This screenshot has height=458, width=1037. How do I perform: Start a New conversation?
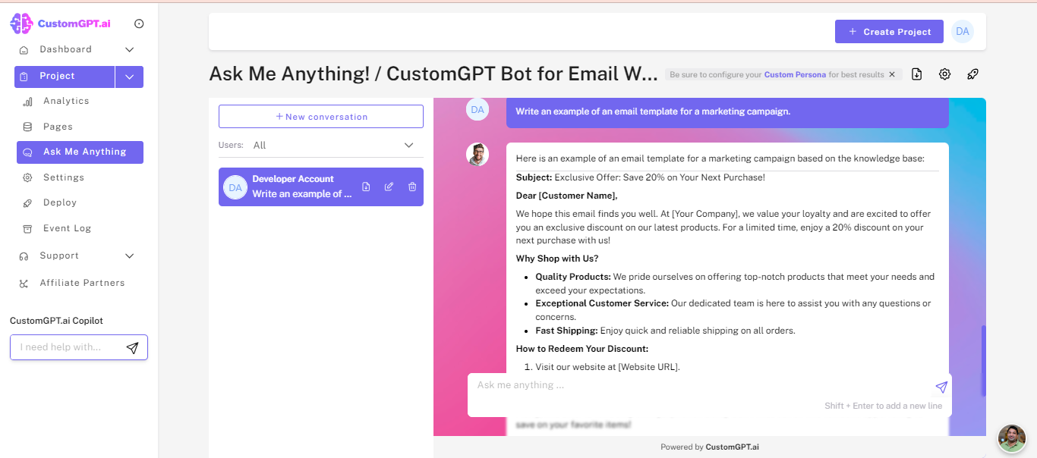tap(320, 116)
